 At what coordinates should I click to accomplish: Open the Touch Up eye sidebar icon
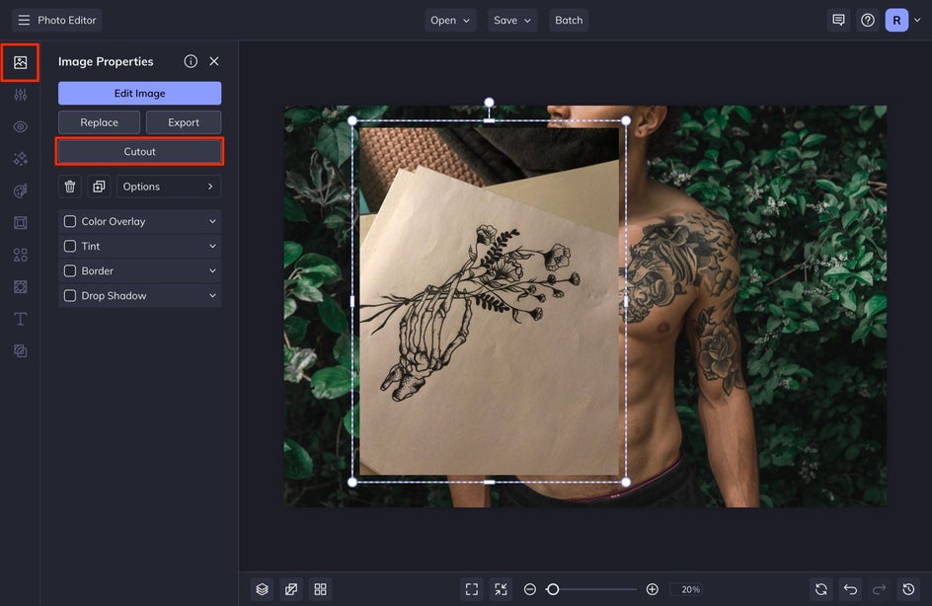point(20,126)
